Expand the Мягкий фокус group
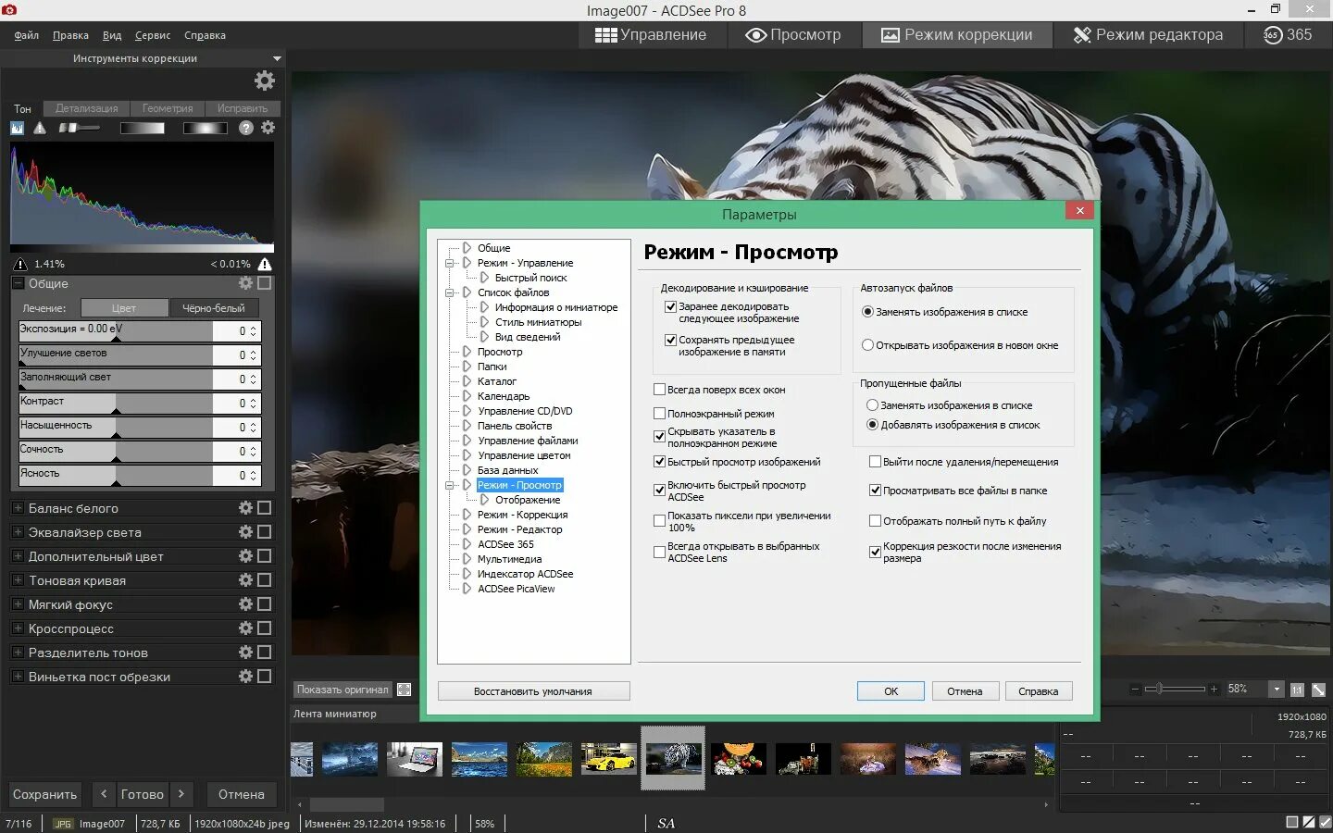The height and width of the screenshot is (833, 1333). (18, 603)
